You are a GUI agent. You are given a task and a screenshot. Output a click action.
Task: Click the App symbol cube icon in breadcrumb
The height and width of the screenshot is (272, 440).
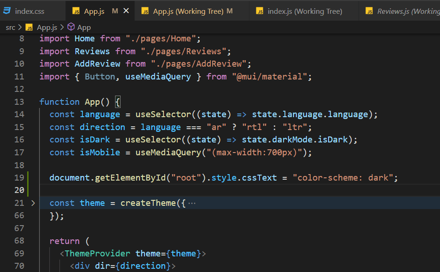(x=71, y=27)
